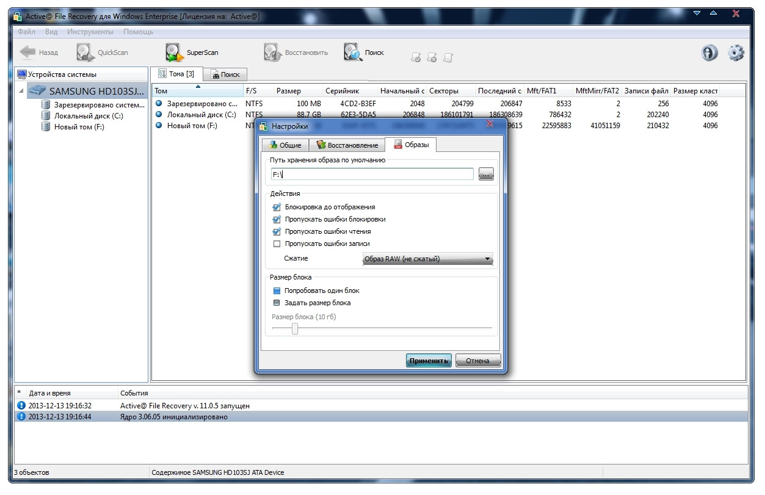The image size is (765, 495).
Task: Click the Дата и время log column header
Action: coord(72,393)
